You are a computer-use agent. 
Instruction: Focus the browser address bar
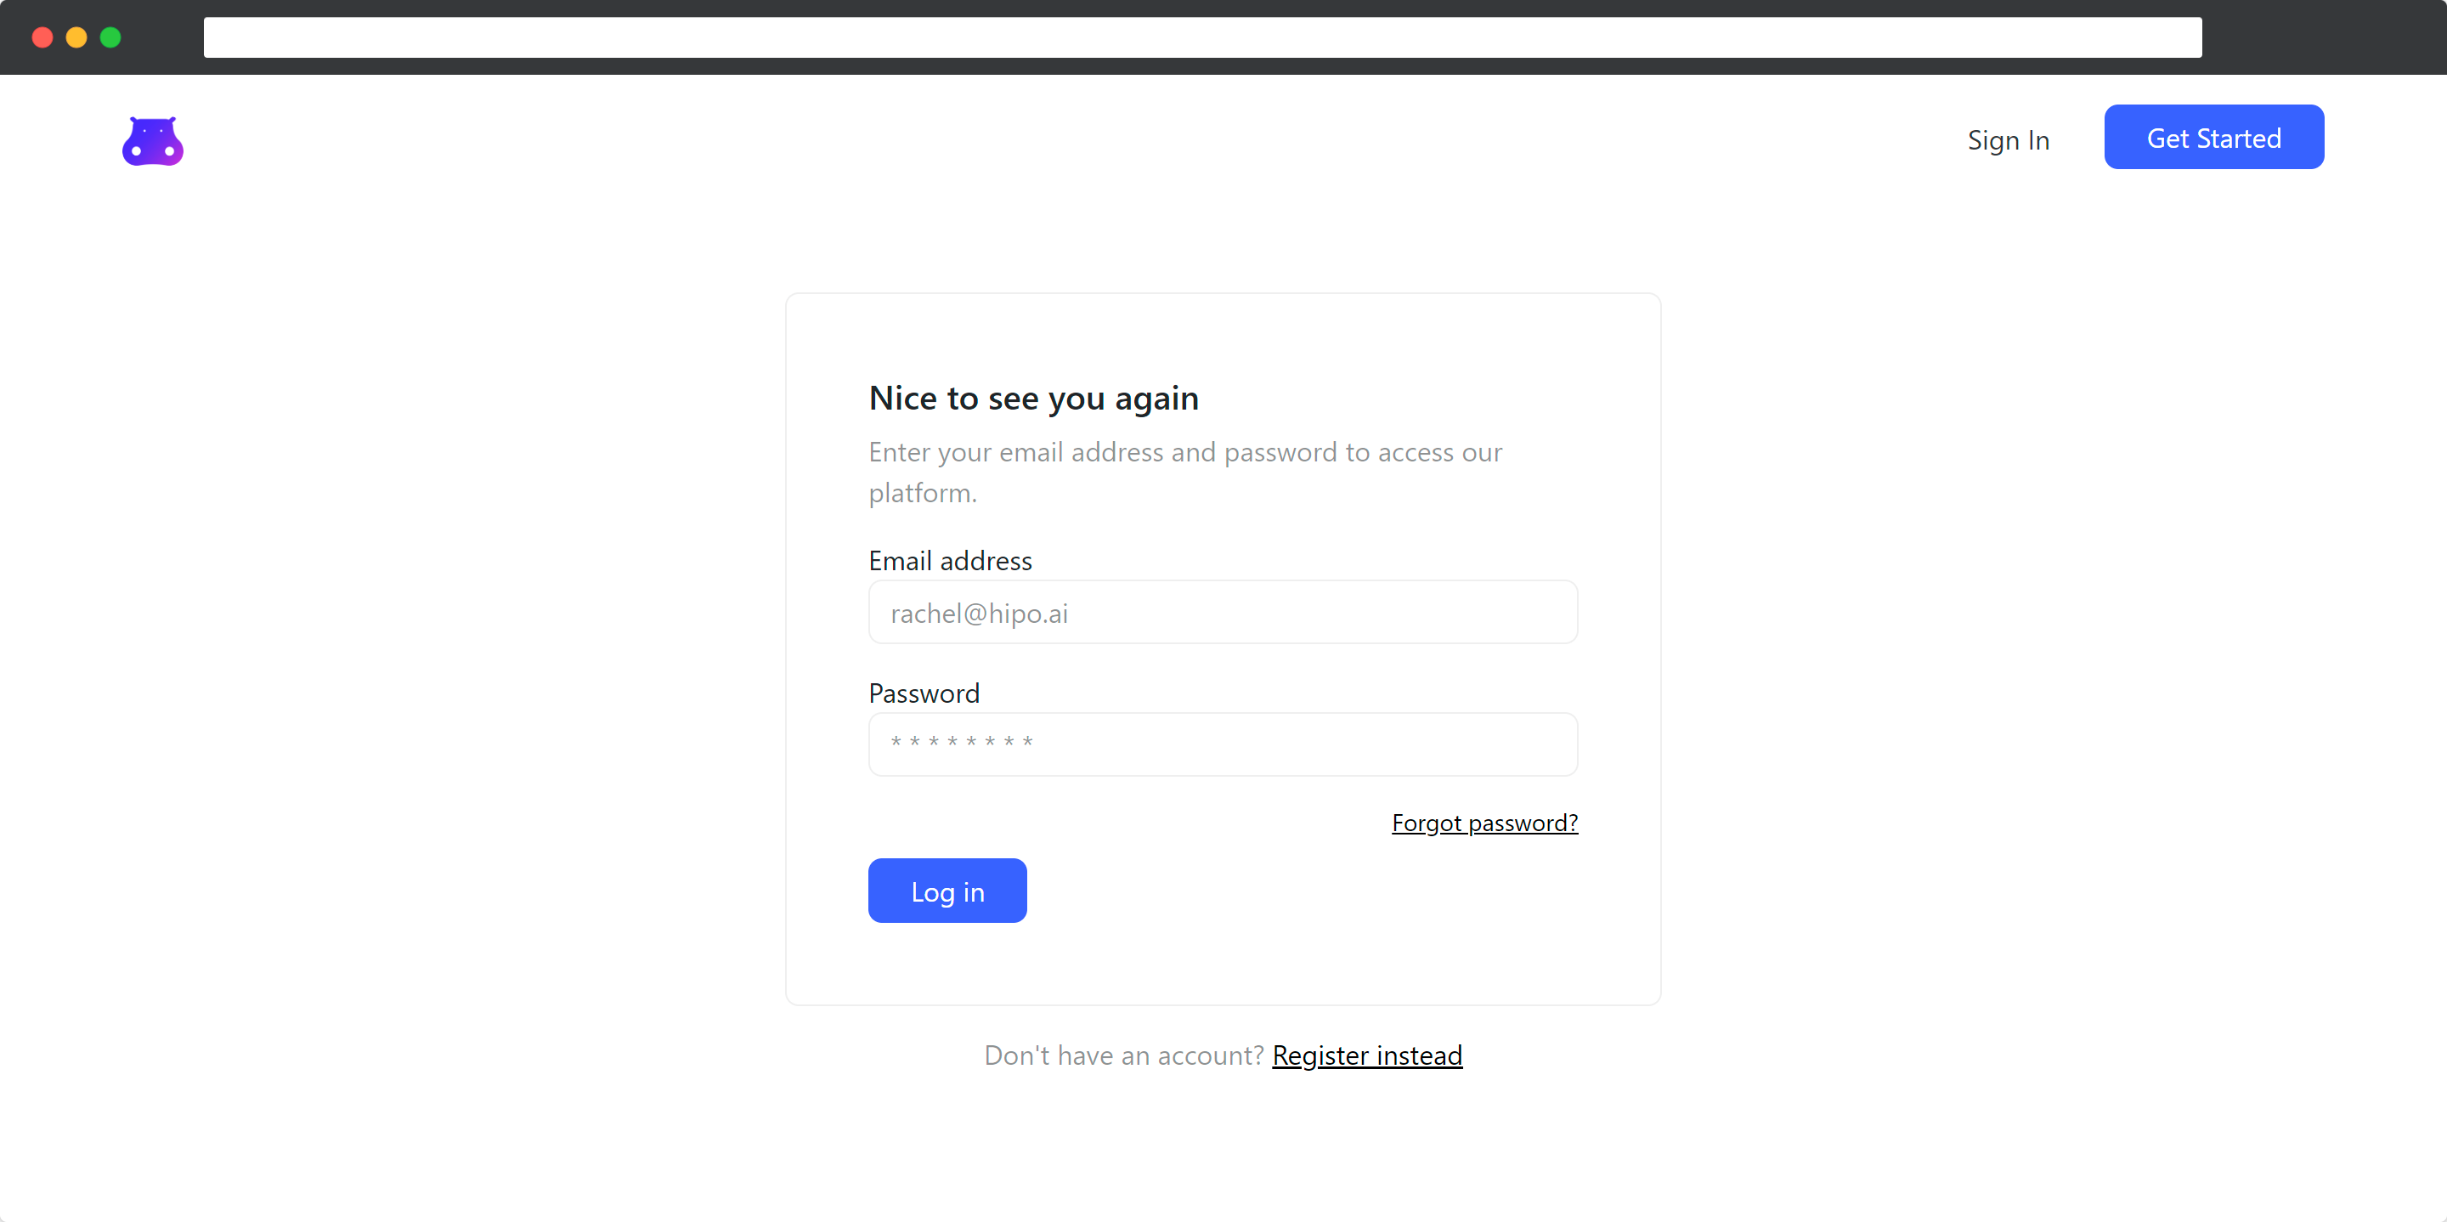1202,37
